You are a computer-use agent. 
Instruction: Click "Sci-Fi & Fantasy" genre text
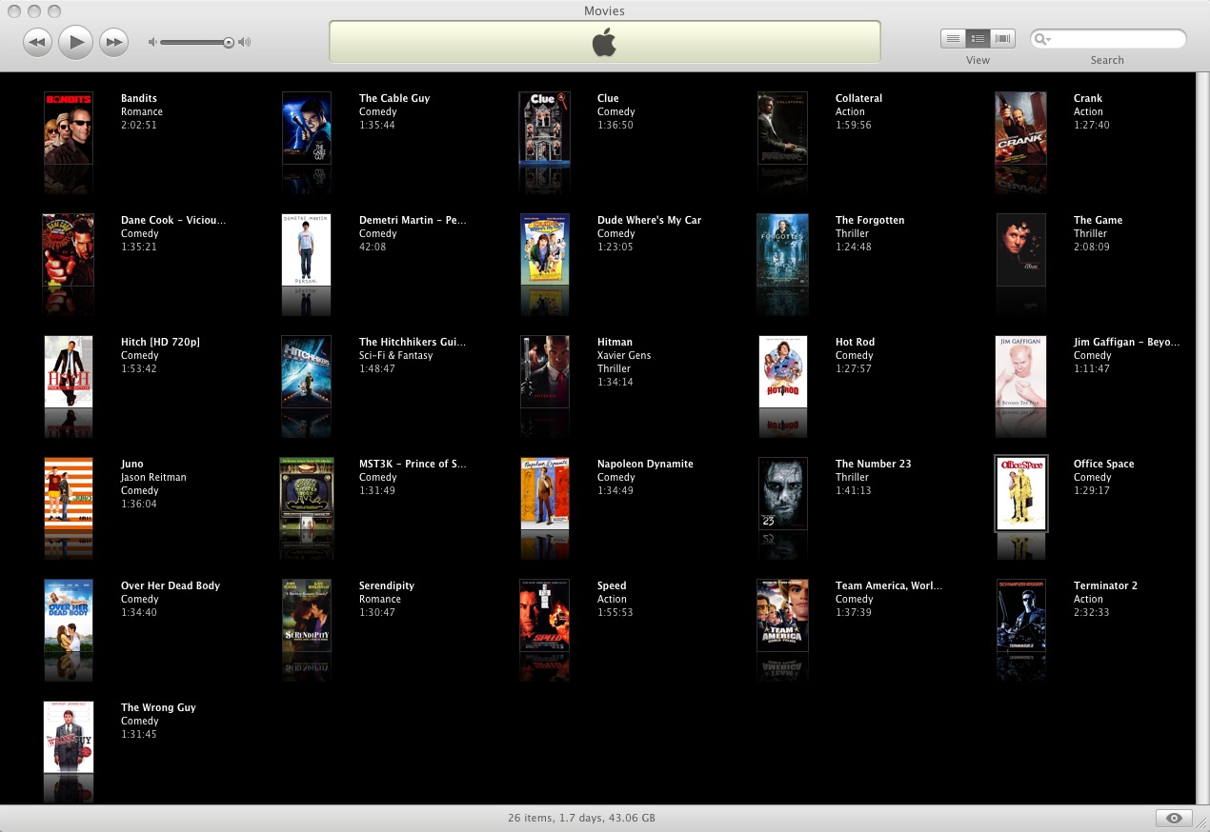(395, 355)
